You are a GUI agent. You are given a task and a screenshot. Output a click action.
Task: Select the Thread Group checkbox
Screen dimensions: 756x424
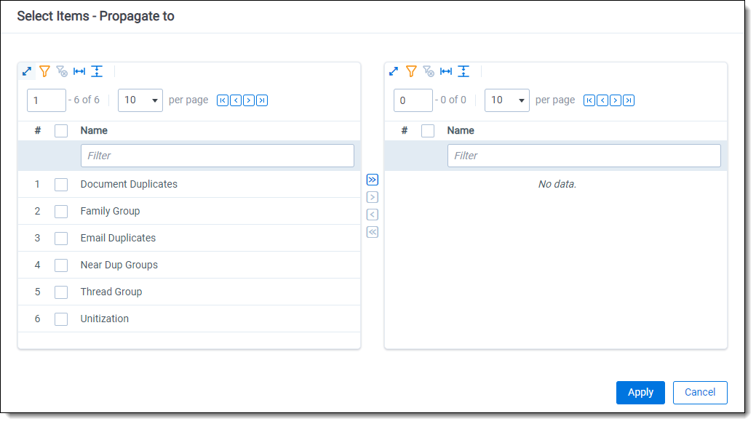(61, 292)
